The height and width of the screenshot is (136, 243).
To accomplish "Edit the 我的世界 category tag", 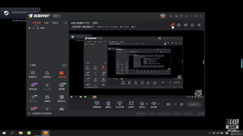I will pos(83,27).
